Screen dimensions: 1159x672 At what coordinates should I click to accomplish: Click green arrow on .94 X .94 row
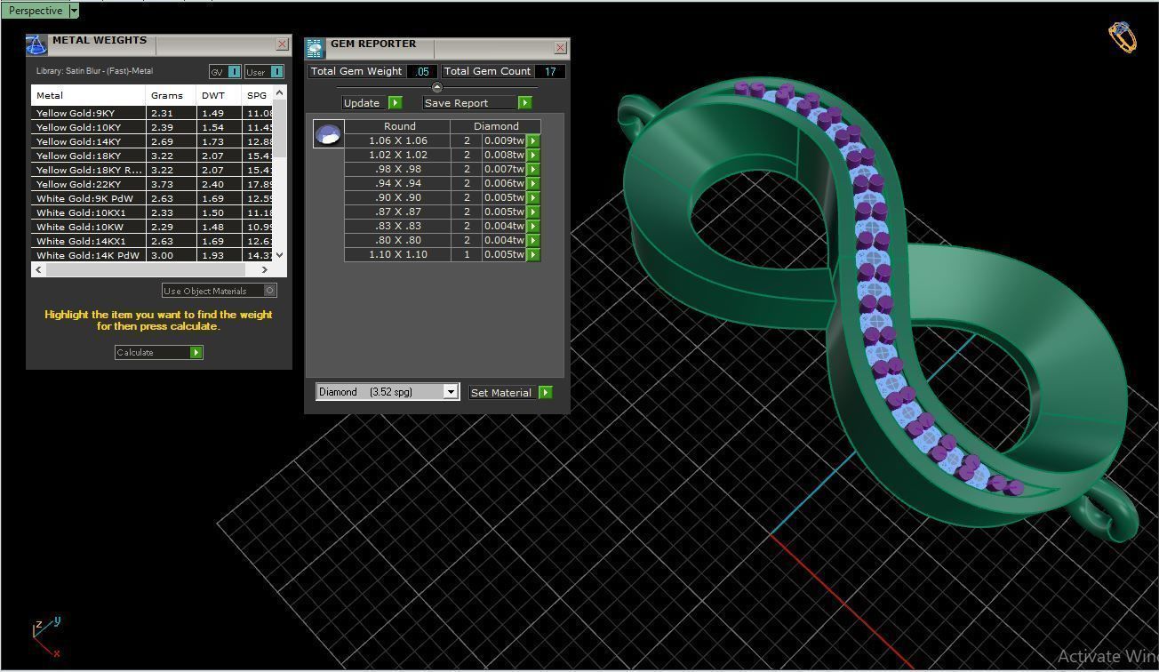(x=533, y=183)
